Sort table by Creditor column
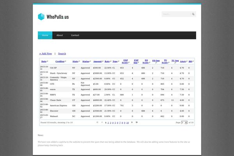Viewport: 234px width, 156px height. click(x=60, y=62)
